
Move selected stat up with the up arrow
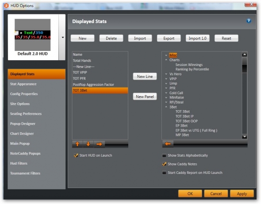77,144
